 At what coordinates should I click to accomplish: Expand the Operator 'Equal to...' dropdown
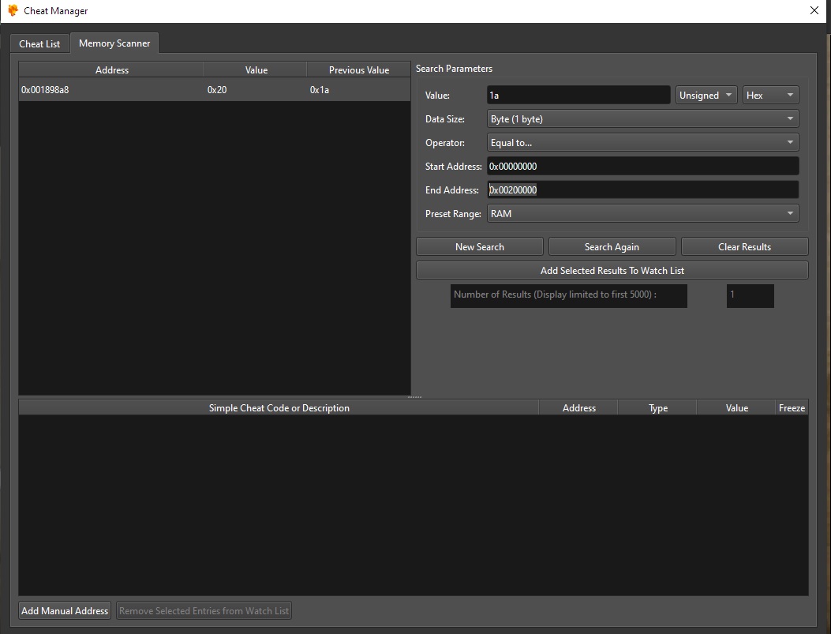642,143
